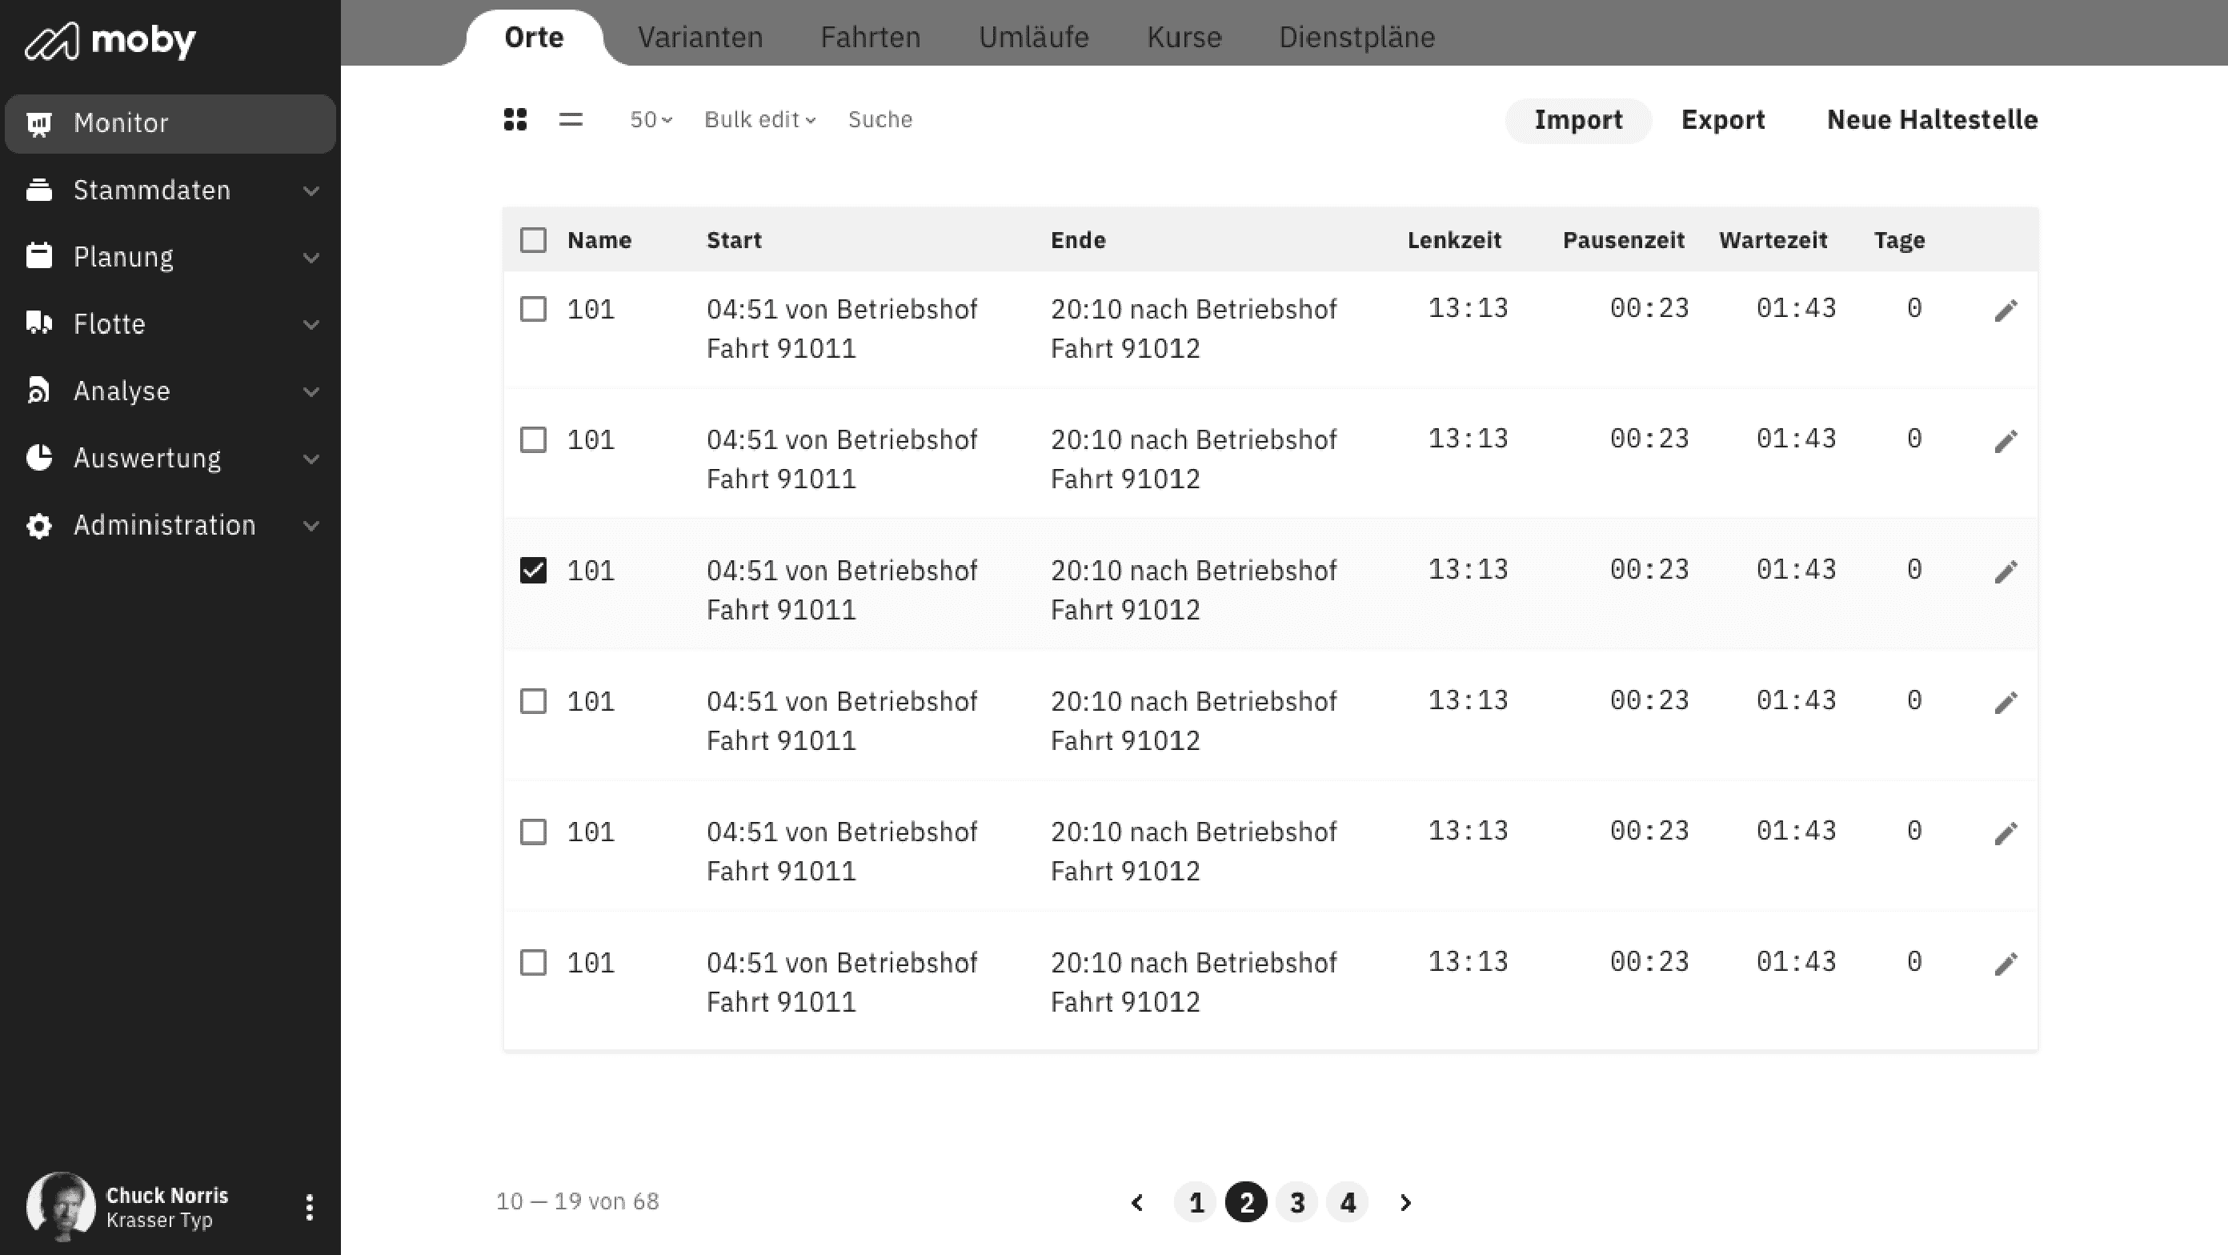The height and width of the screenshot is (1255, 2228).
Task: Open user options three-dot menu
Action: (309, 1206)
